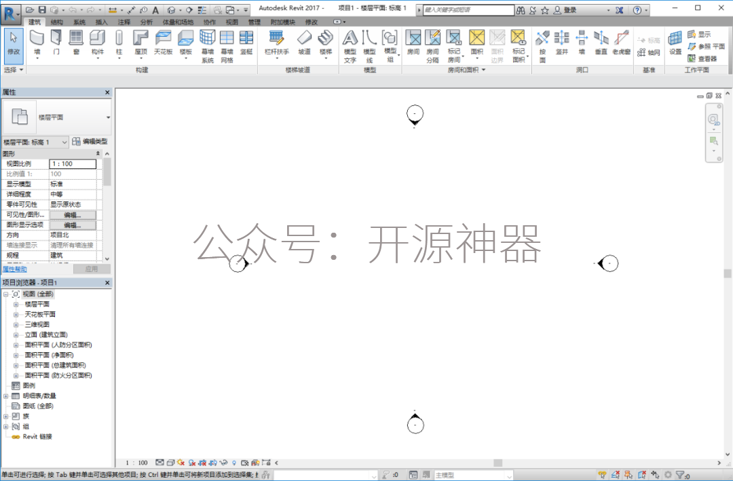This screenshot has width=733, height=481.
Task: Open the 注释 ribbon tab
Action: [124, 22]
